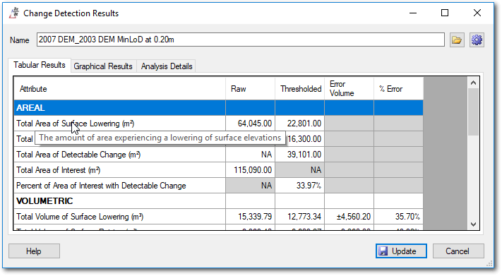Close the Change Detection Results window

[477, 13]
